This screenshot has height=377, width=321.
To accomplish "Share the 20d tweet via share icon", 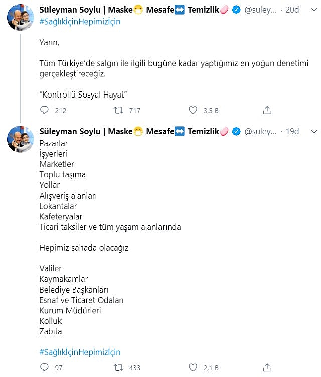I will (267, 110).
